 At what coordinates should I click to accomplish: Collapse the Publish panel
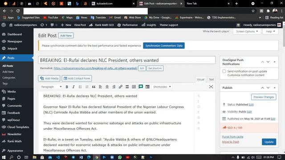coord(274,88)
